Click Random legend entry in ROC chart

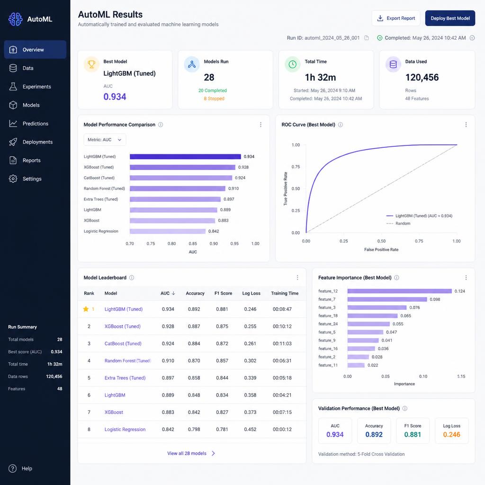pos(398,224)
